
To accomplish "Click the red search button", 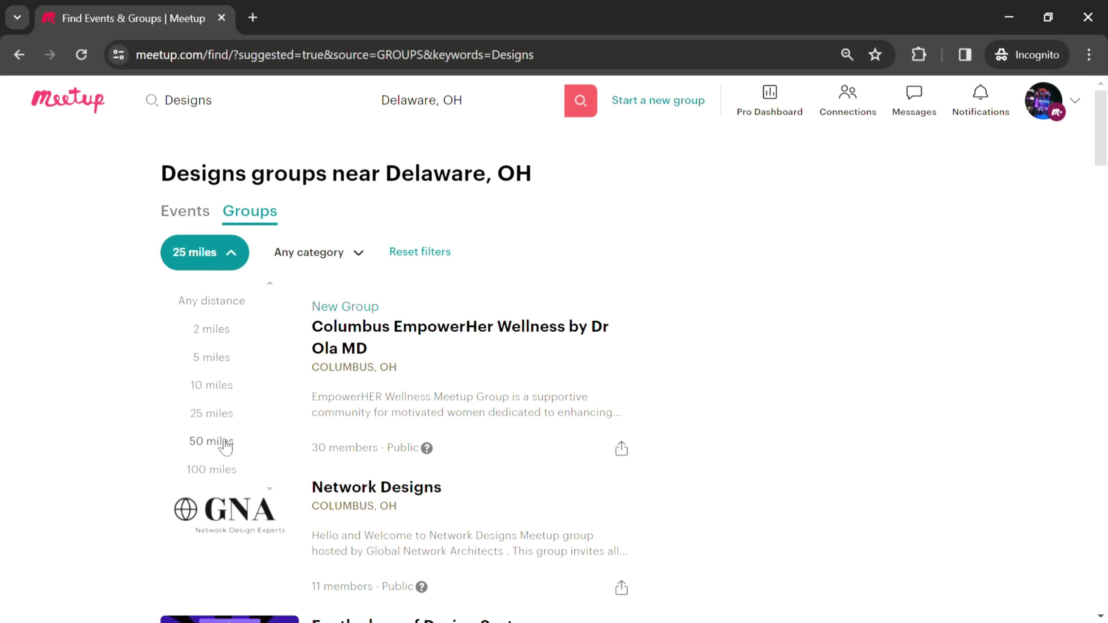I will (x=580, y=101).
